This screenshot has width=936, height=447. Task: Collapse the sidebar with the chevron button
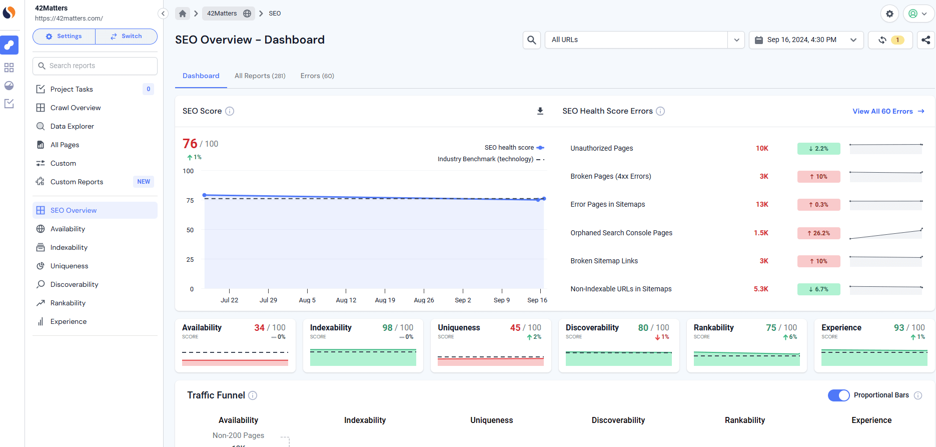(x=163, y=14)
